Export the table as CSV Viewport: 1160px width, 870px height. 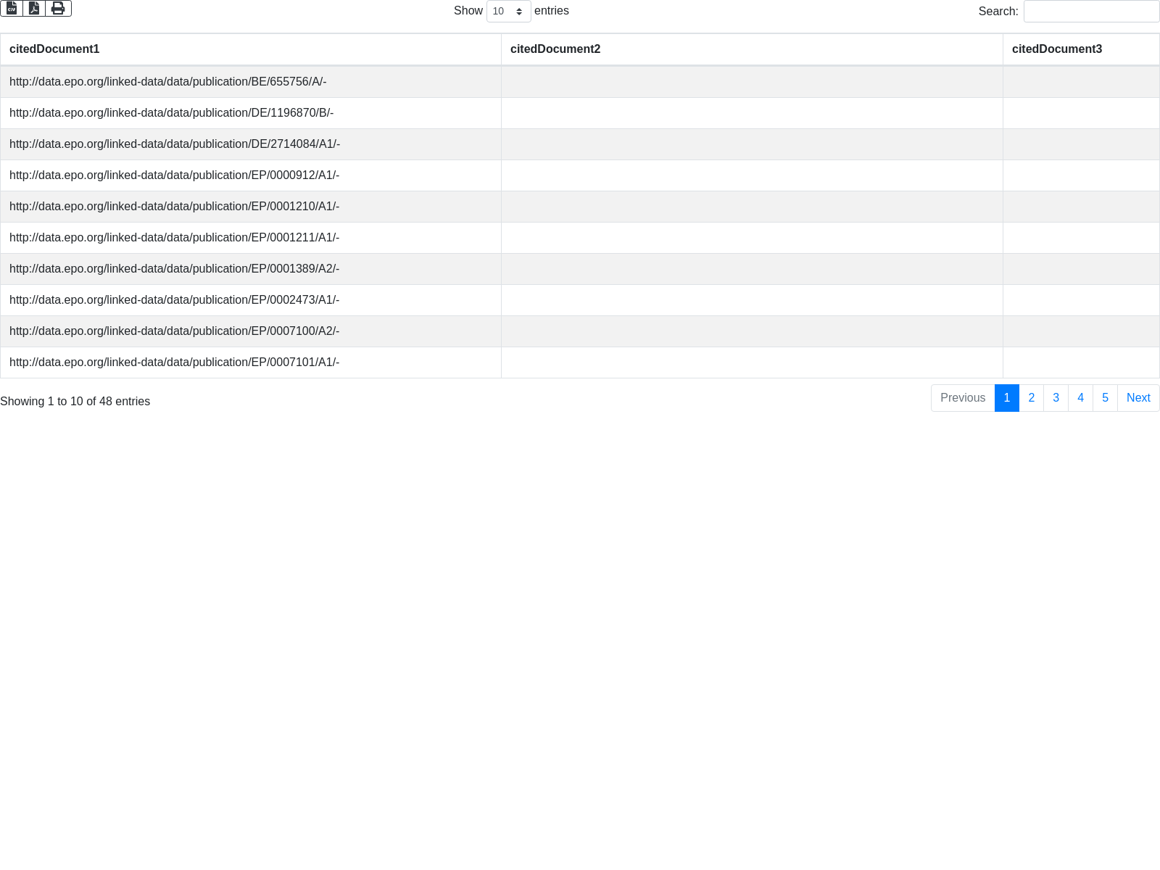(12, 8)
